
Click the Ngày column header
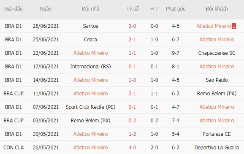(46, 9)
